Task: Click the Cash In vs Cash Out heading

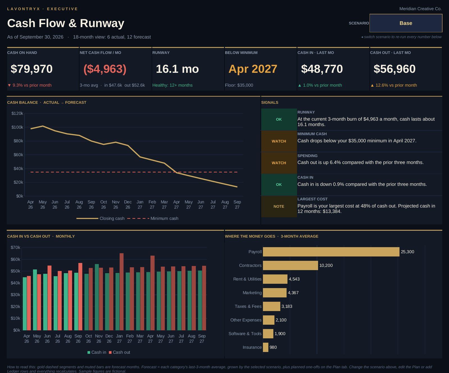Action: point(41,236)
